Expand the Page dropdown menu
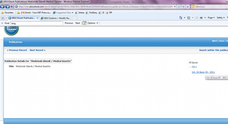This screenshot has height=124, width=228. 211,18
